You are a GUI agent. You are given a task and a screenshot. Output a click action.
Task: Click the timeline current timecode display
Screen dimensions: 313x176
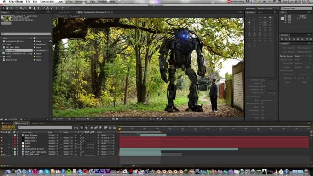9,127
